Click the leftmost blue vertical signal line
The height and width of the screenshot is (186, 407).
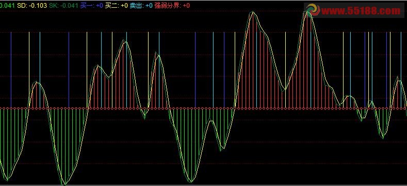11,70
